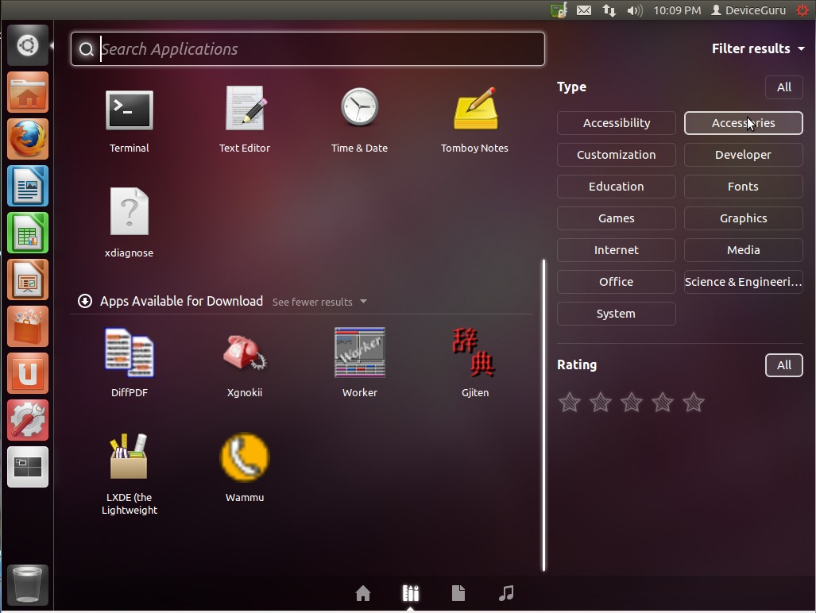Toggle the Customization type filter

(616, 155)
